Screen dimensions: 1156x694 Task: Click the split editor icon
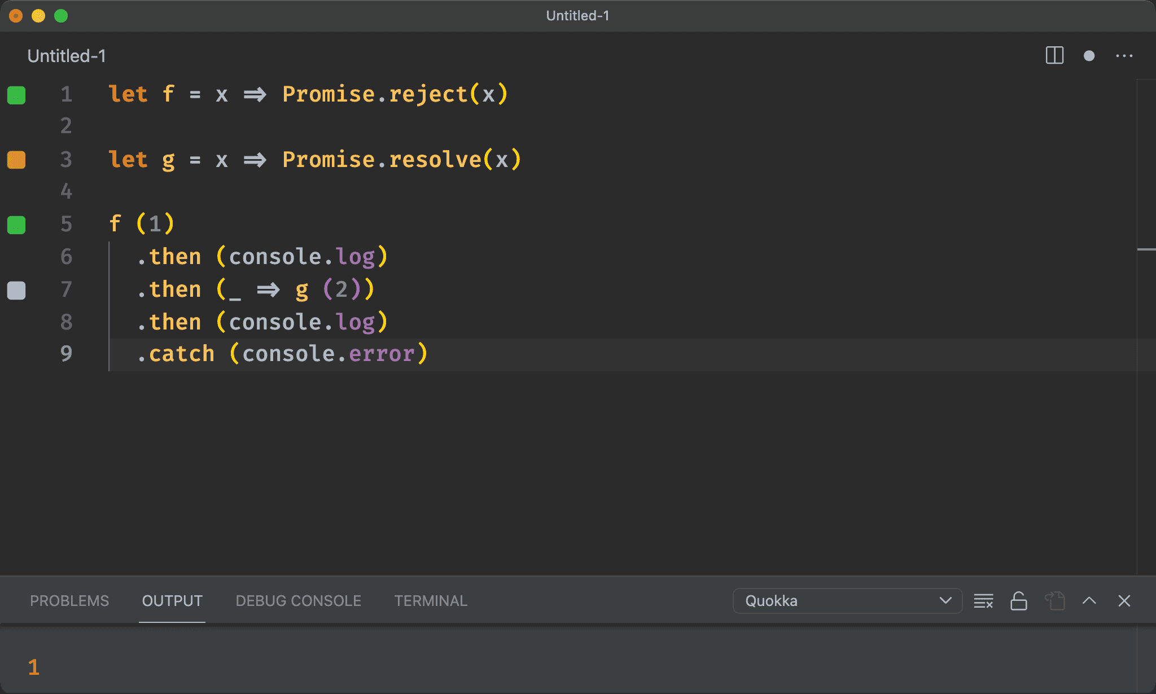(1054, 55)
